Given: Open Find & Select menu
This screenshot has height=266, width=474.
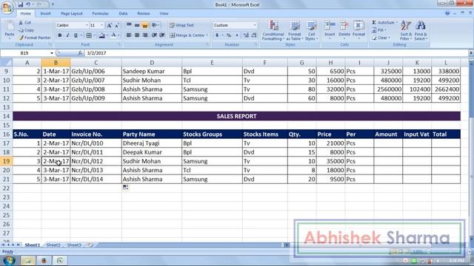Looking at the screenshot, I should click(x=421, y=30).
